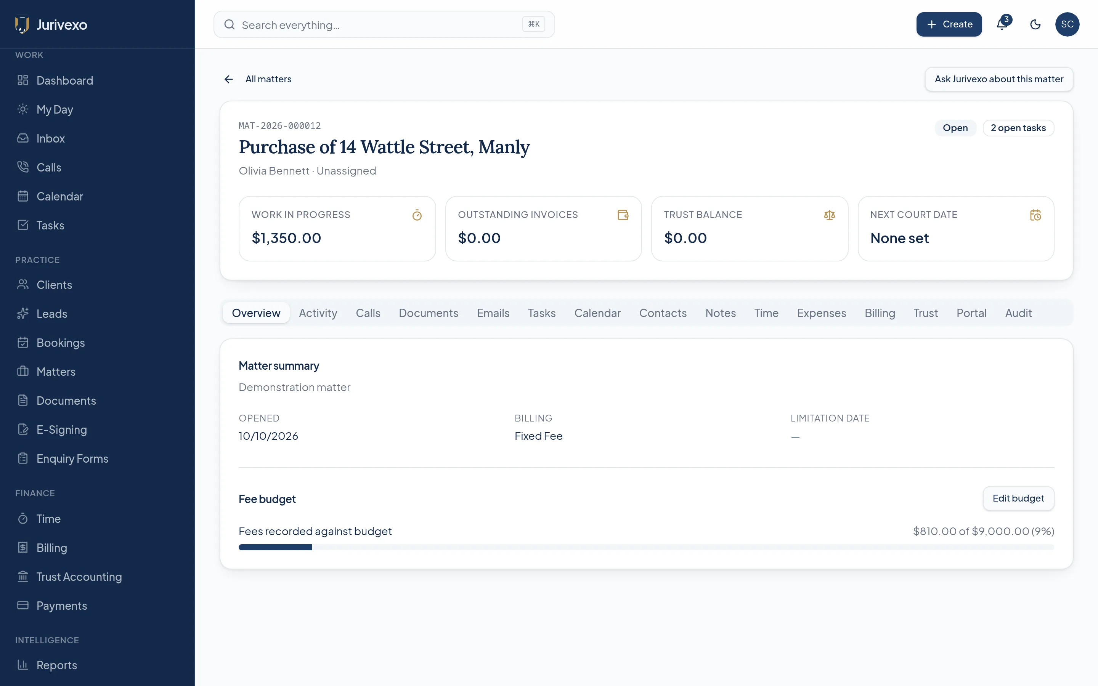Screen dimensions: 1098x686
Task: Click the Create button
Action: 949,24
